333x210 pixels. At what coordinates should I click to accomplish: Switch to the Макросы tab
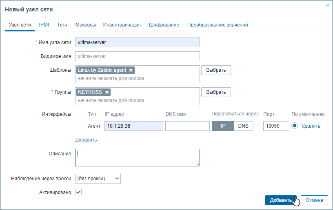pos(85,25)
